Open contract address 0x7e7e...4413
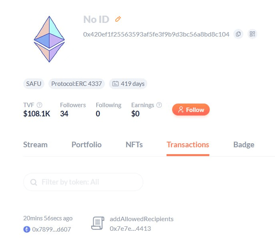The image size is (275, 244). 130,228
